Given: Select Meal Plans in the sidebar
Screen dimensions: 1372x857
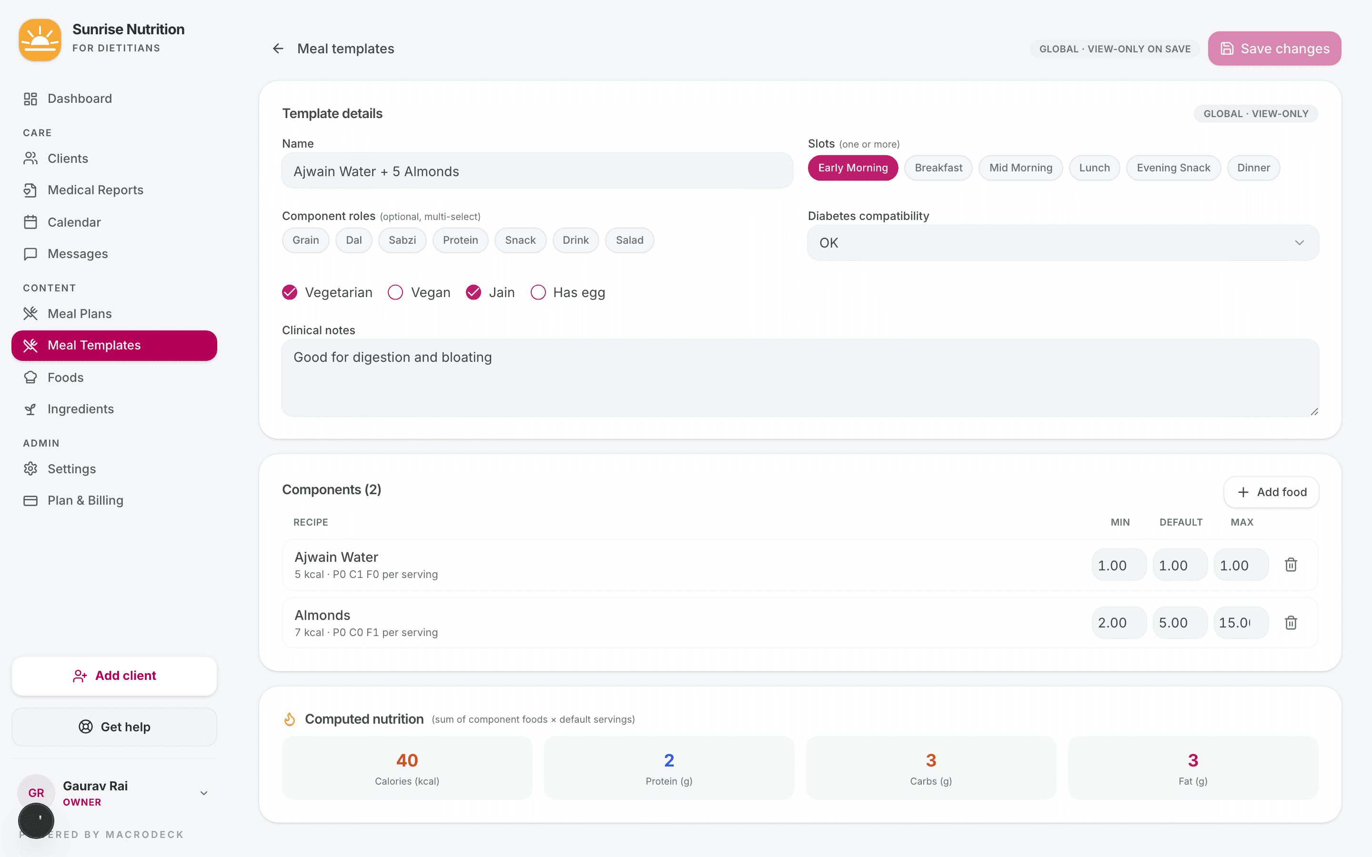Looking at the screenshot, I should point(80,313).
